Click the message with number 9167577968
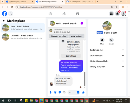130x103 pixels. (x=63, y=81)
